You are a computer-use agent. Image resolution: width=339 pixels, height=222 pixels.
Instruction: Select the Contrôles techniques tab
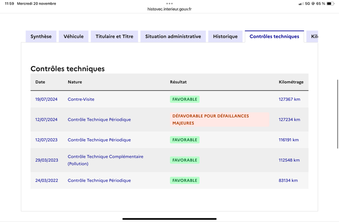tap(274, 36)
